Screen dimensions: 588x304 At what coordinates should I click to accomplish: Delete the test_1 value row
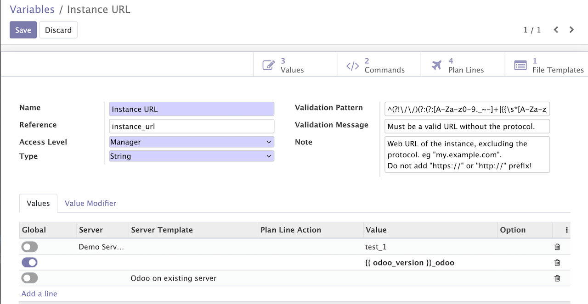557,247
